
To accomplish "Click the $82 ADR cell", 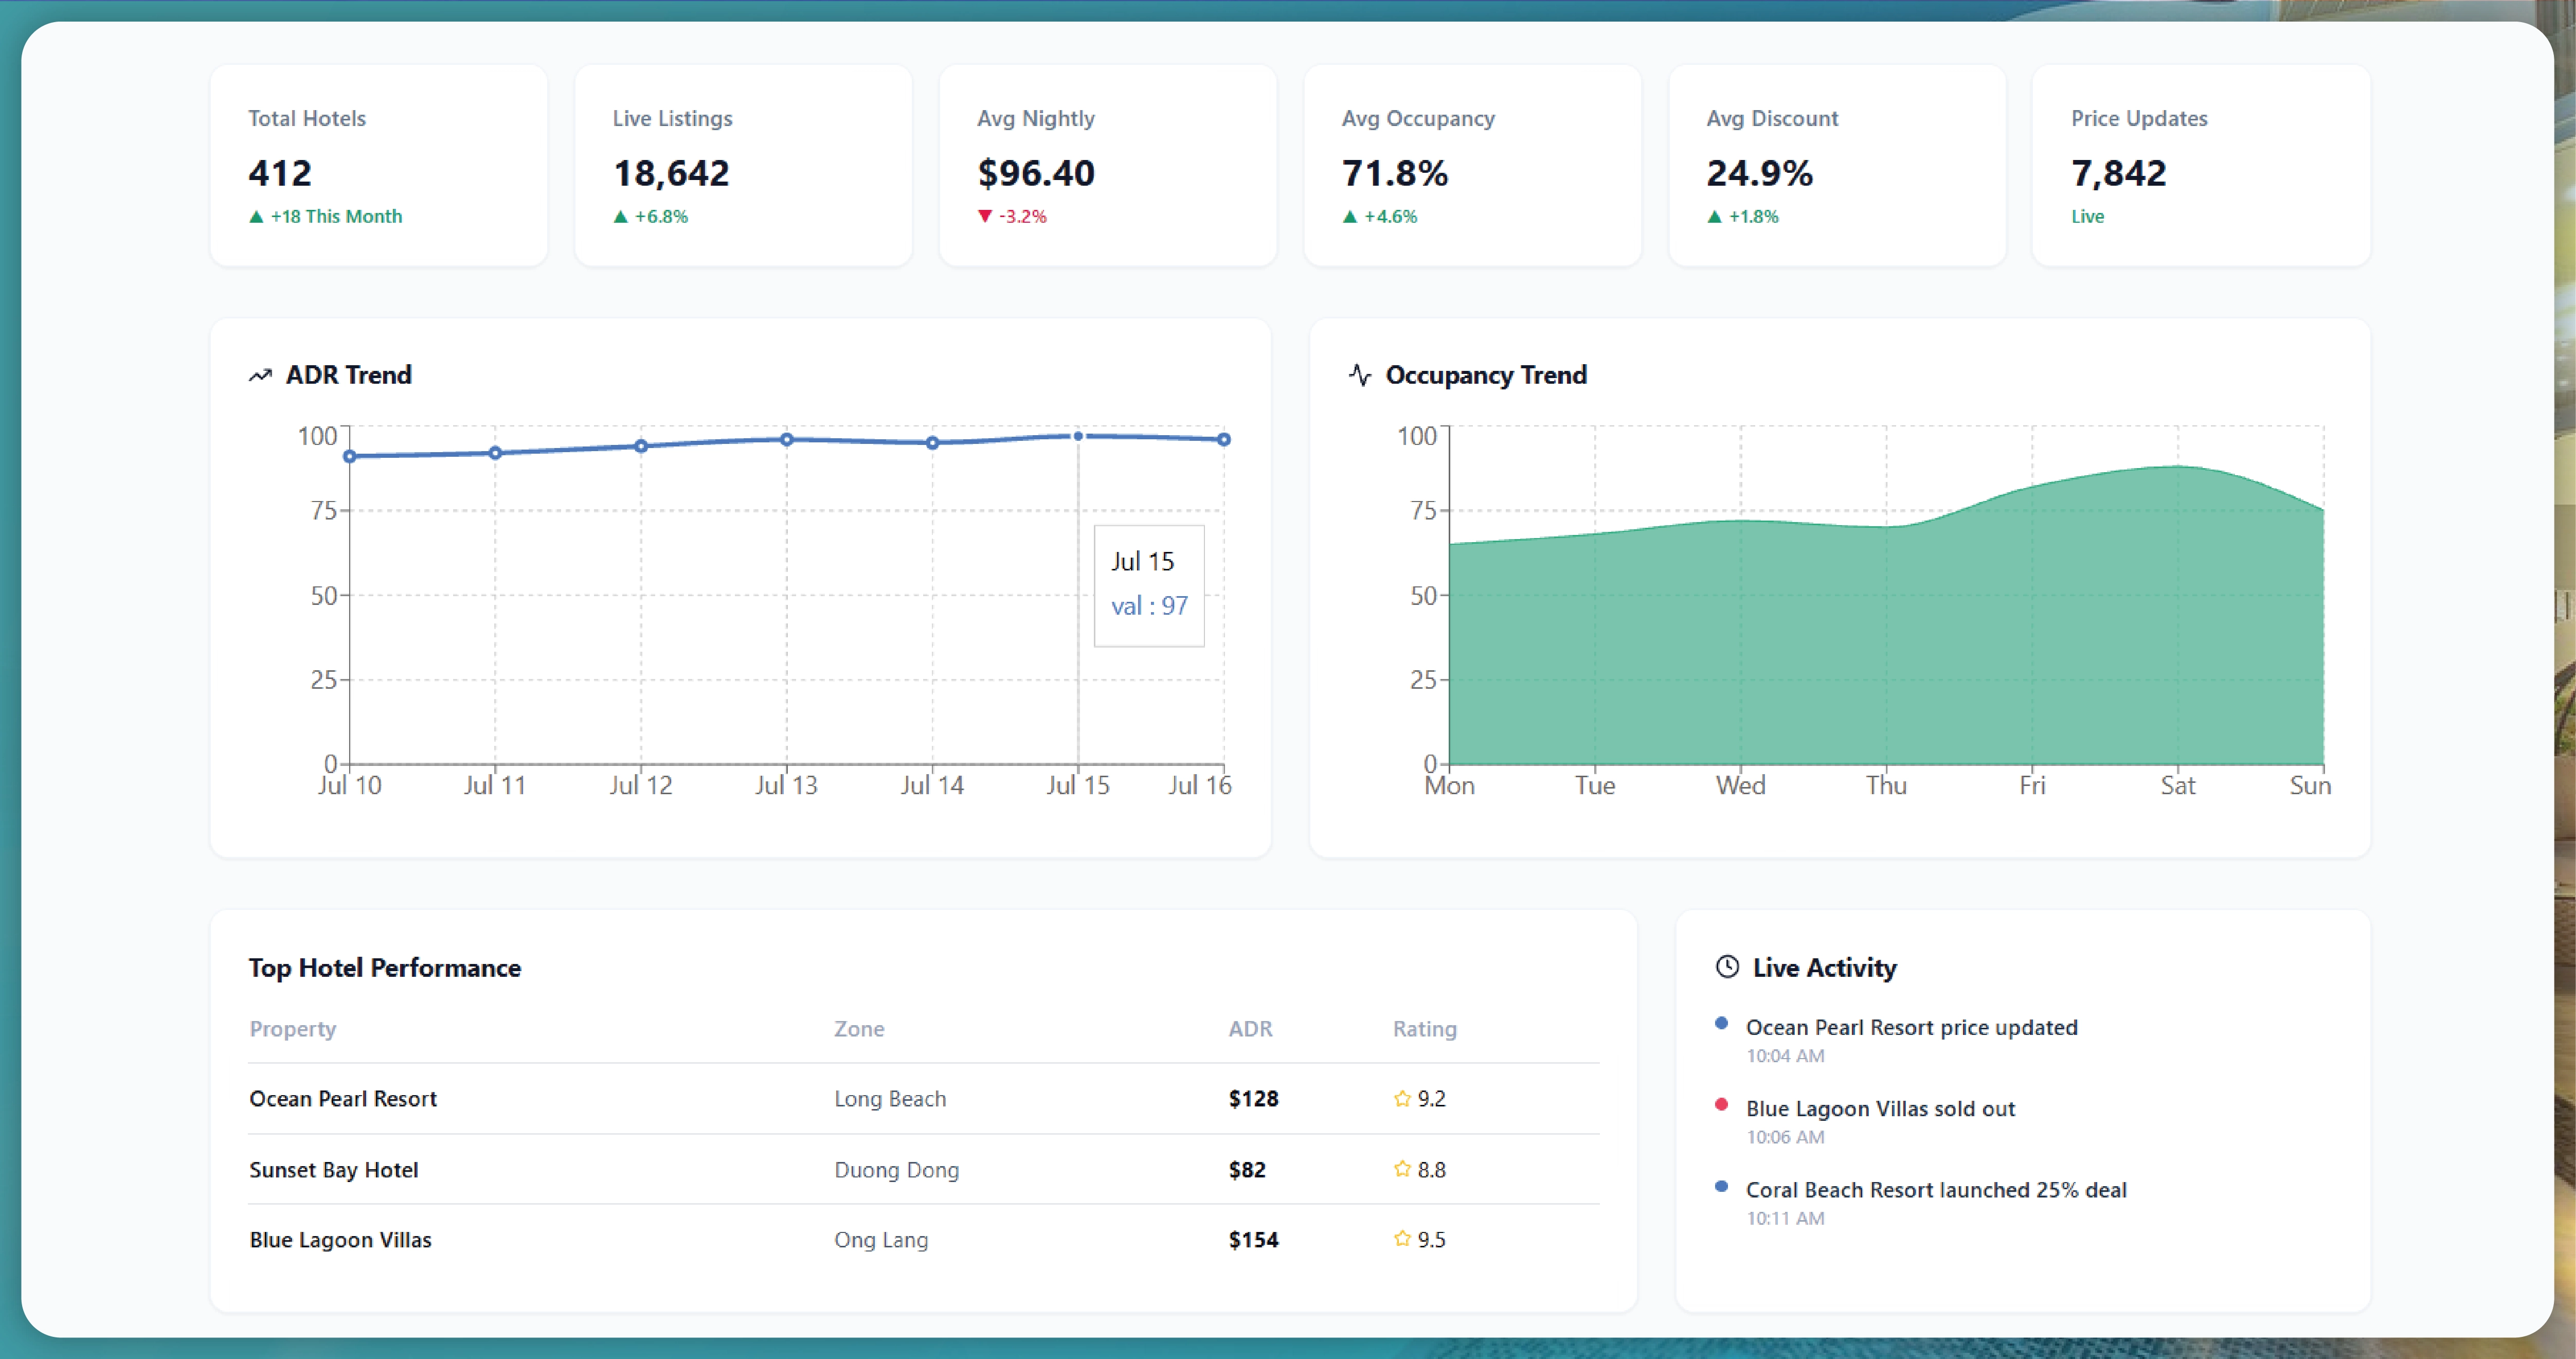I will click(x=1247, y=1169).
